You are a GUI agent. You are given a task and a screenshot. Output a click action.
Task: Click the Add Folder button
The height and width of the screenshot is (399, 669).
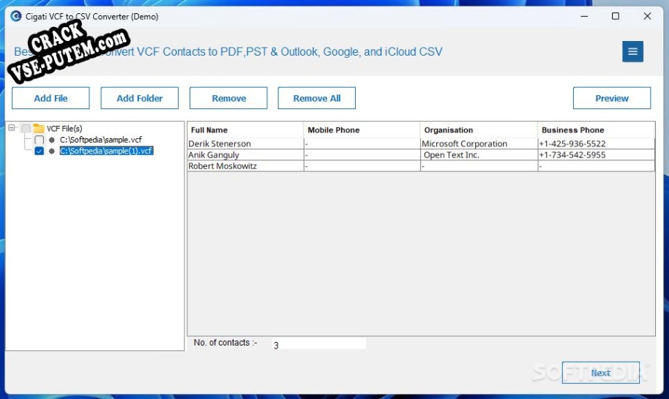(140, 98)
